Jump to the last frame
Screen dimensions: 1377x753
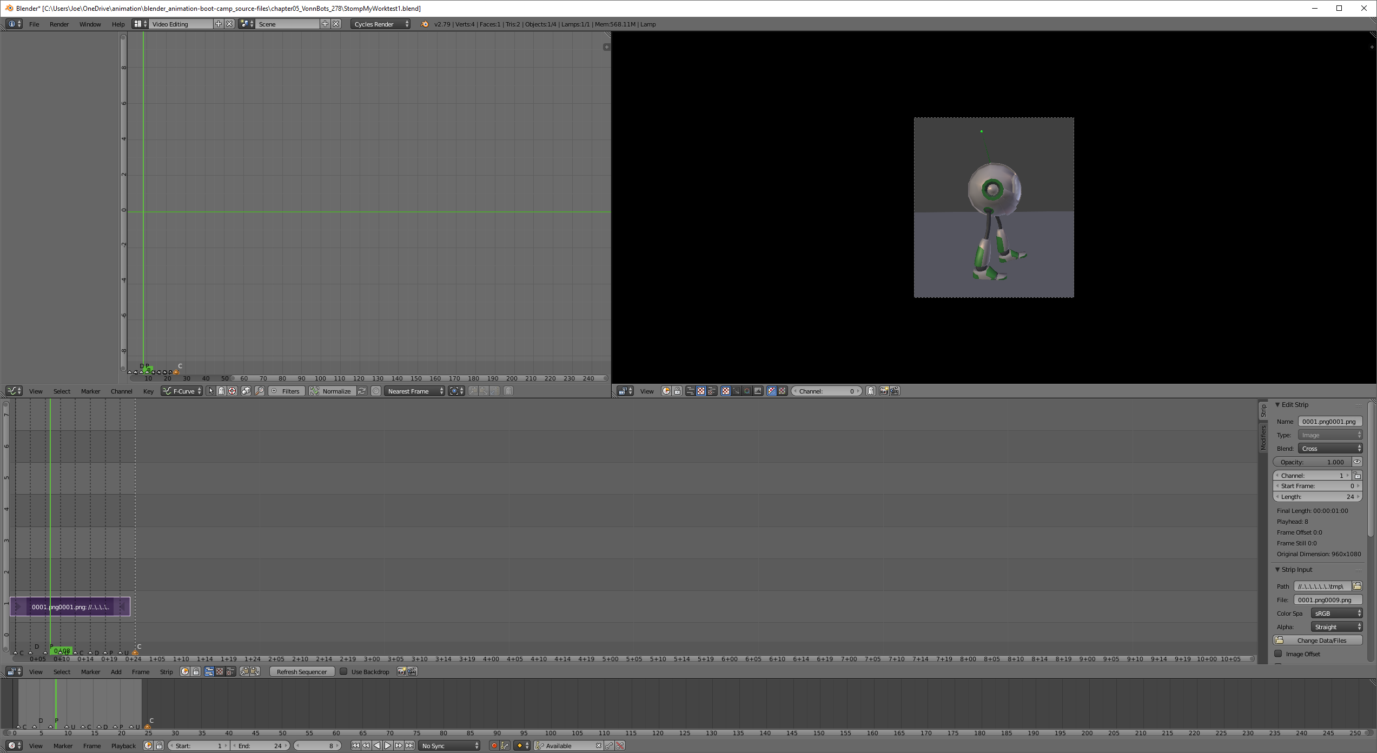[410, 745]
